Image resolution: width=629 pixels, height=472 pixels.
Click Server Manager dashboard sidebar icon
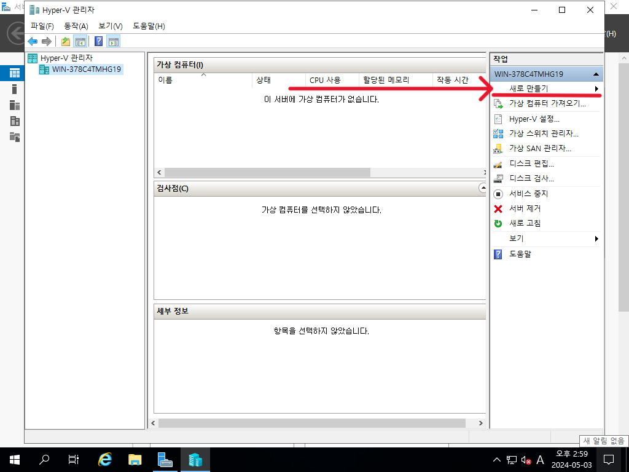(15, 73)
